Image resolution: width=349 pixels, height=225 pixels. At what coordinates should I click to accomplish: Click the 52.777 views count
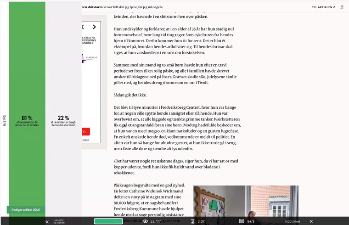point(155,221)
